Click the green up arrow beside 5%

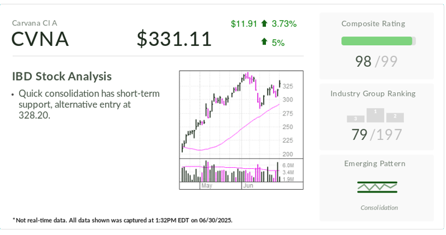click(x=264, y=42)
